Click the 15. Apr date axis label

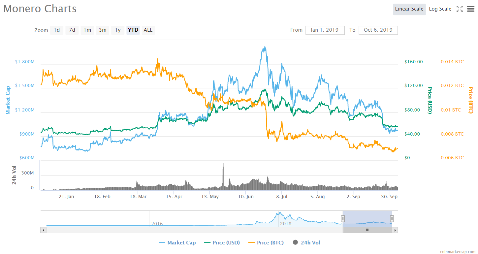[x=174, y=197]
